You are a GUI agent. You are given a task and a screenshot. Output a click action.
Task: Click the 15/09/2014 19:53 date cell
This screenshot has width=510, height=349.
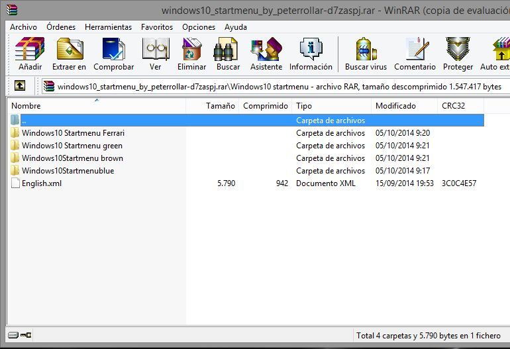405,183
